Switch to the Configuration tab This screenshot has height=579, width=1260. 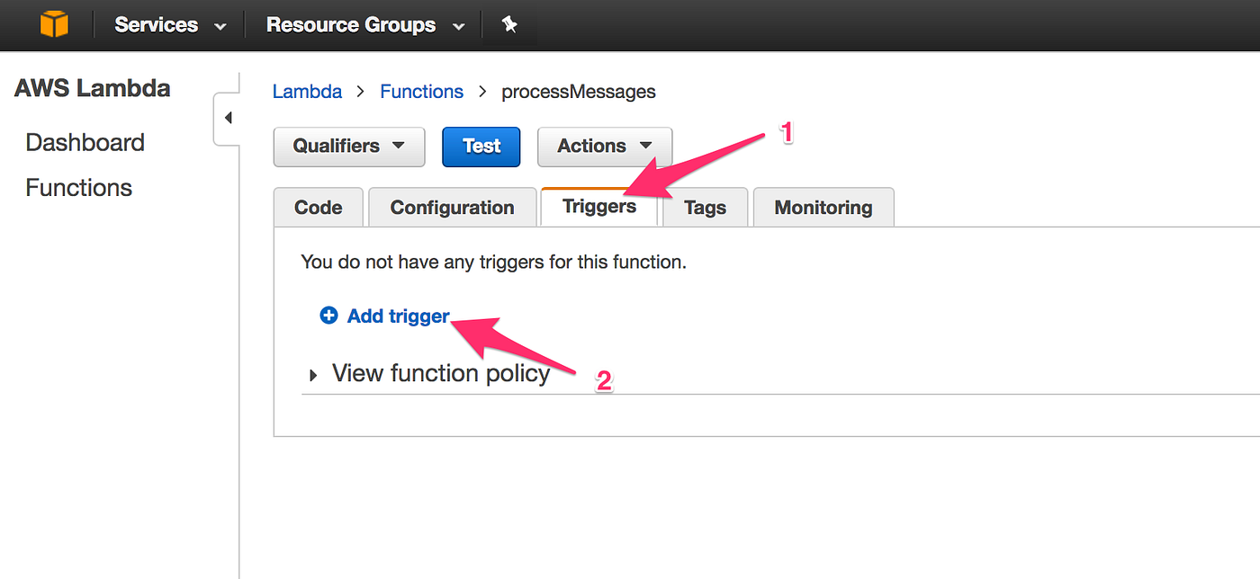(452, 207)
